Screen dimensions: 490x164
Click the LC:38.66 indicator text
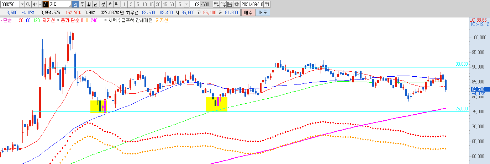(478, 20)
